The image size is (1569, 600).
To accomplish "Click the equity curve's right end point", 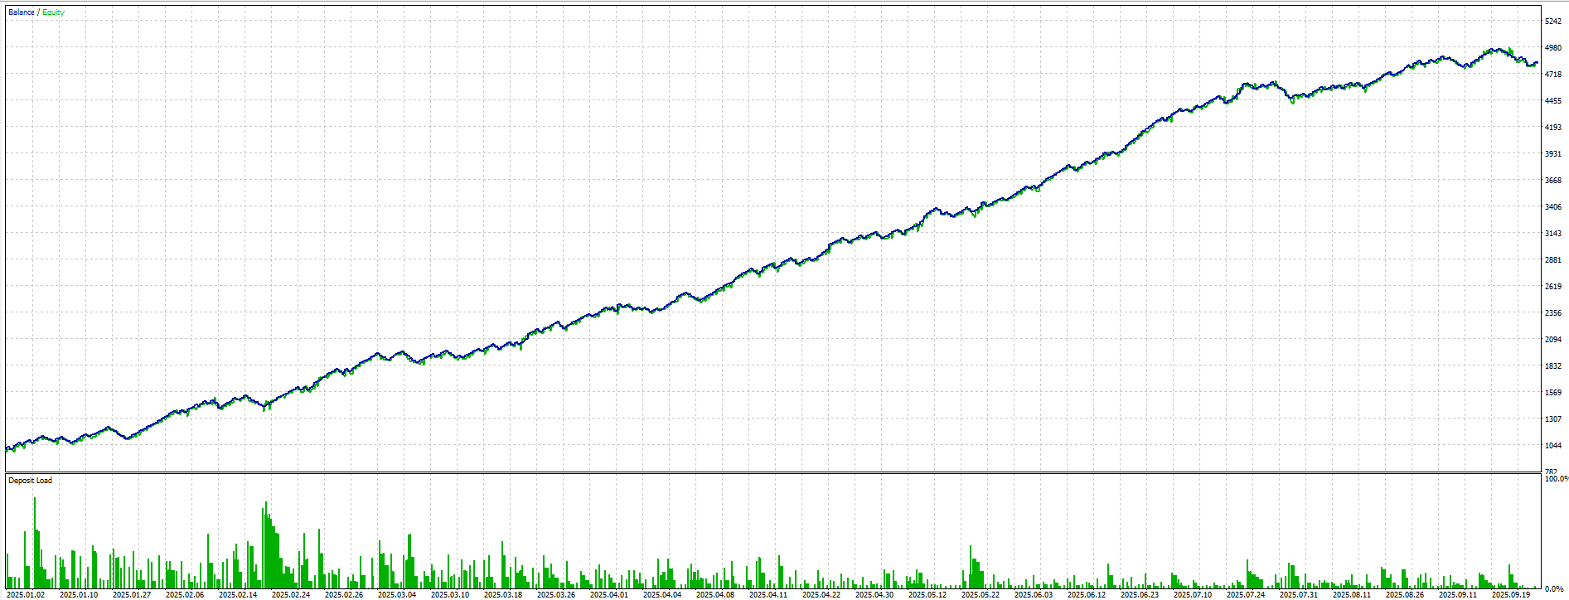I will click(1537, 63).
